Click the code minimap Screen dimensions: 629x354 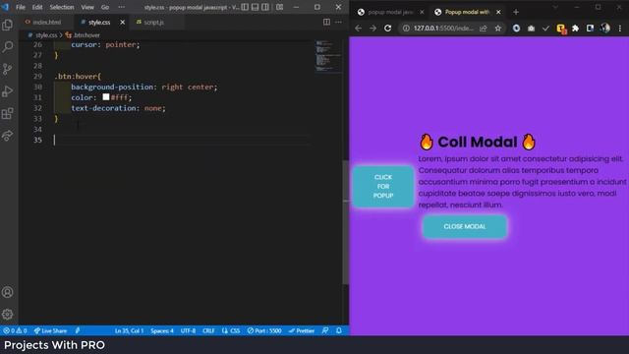(327, 56)
